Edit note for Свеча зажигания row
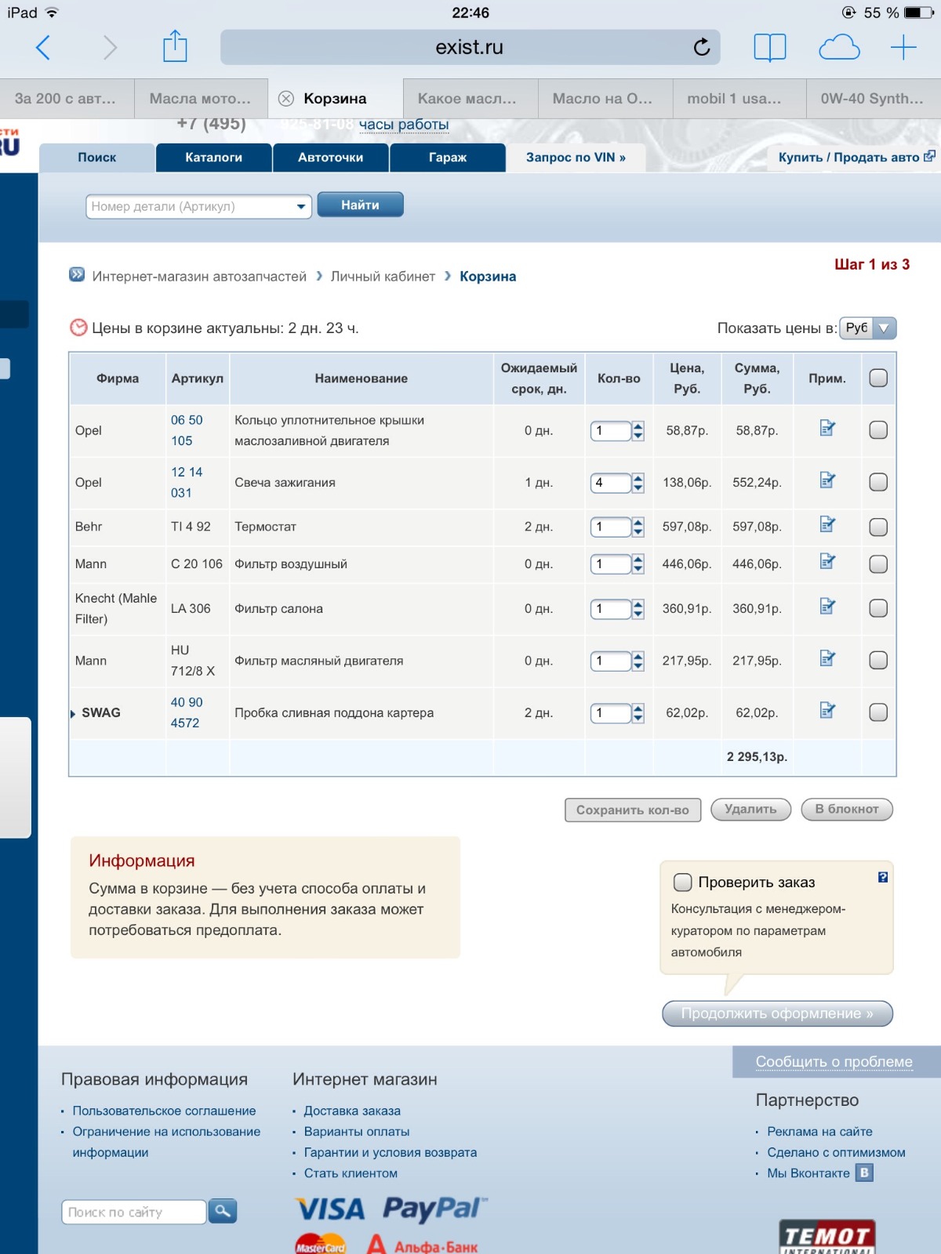 [x=827, y=480]
